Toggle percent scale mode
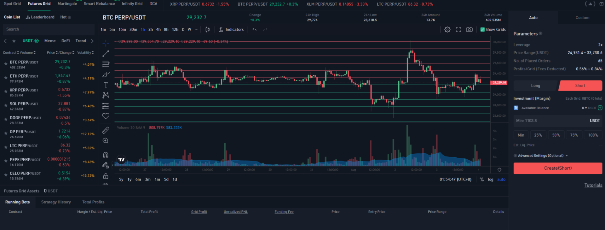 [x=481, y=179]
